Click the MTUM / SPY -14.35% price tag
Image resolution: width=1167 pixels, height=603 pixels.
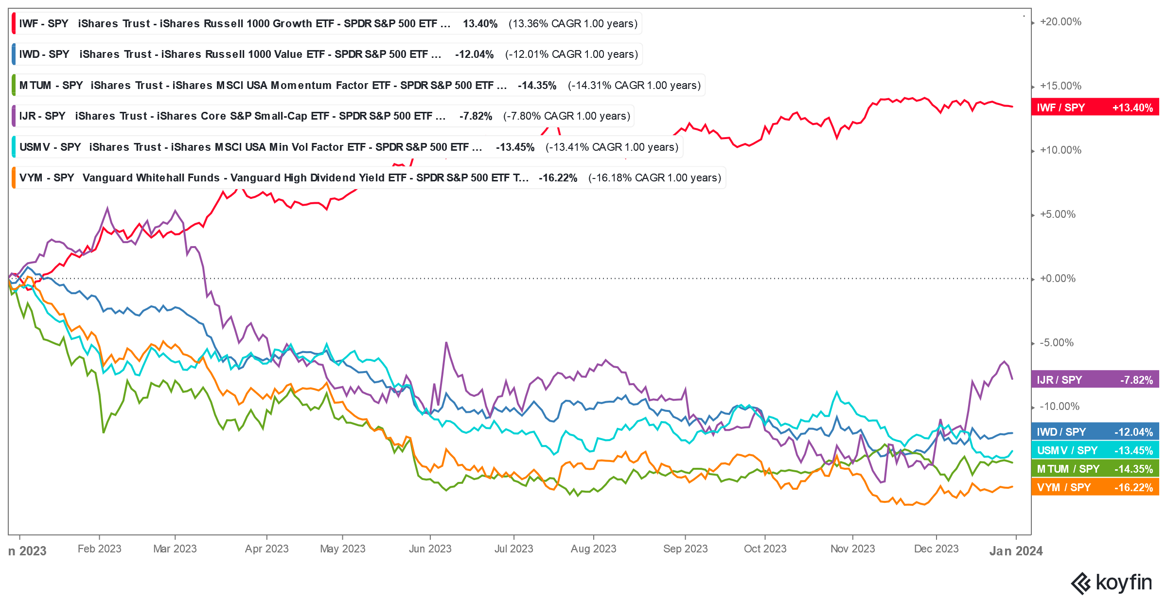[1094, 469]
